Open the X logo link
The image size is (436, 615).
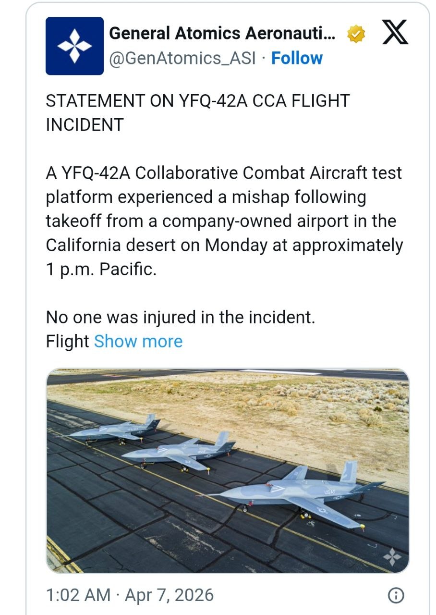coord(395,33)
